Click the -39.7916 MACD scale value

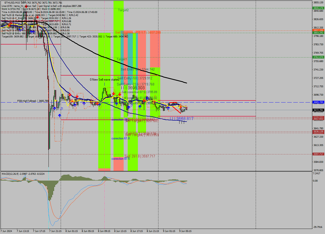click(318, 227)
